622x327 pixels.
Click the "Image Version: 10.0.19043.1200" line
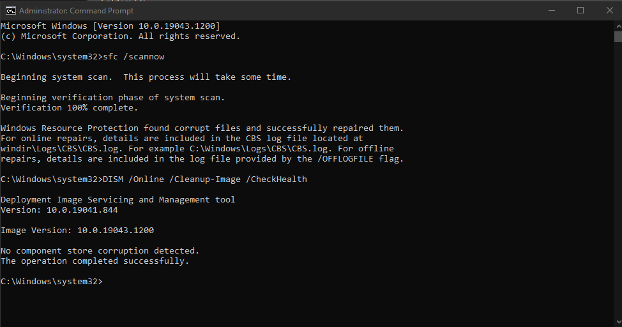coord(77,230)
